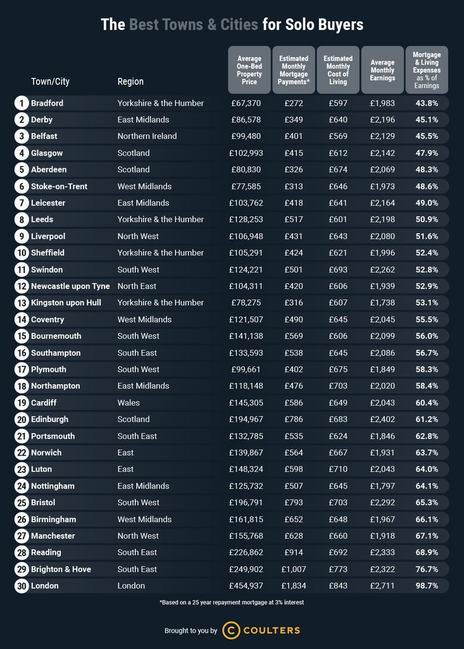Click the 25 year repayment mortgage footnote
Viewport: 464px width, 649px height.
232,602
